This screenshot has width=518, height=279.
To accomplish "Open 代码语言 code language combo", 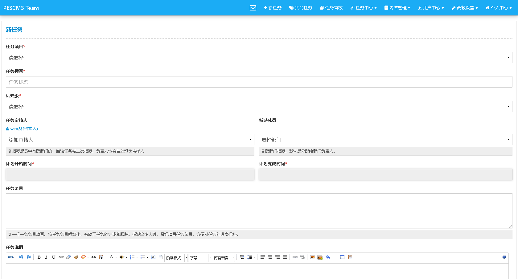I will click(224, 258).
